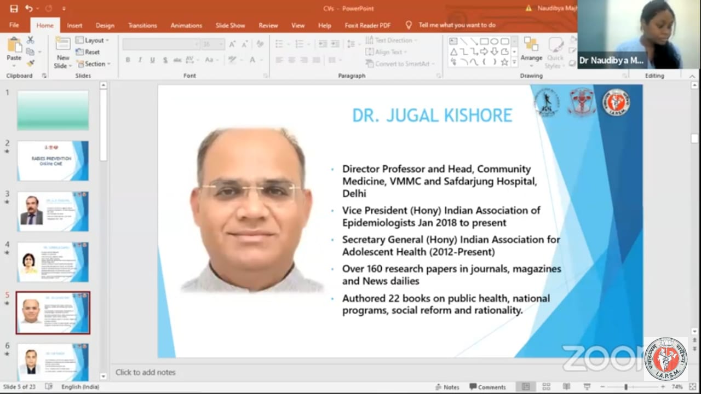Click the zoom out minus button
The height and width of the screenshot is (394, 701).
click(602, 387)
